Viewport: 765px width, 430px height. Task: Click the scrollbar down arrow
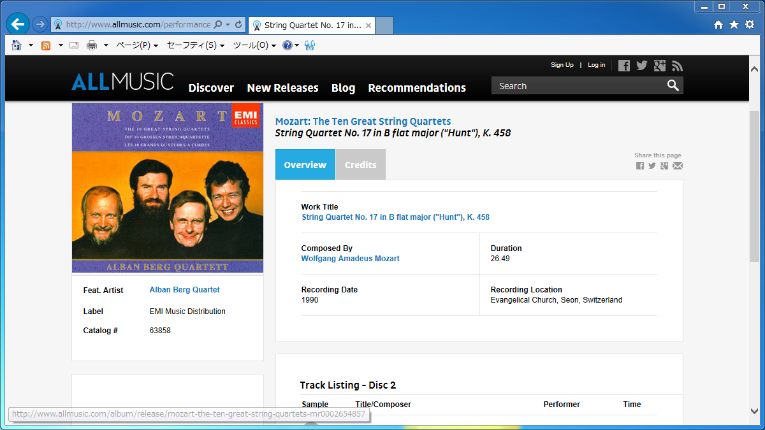pos(755,412)
